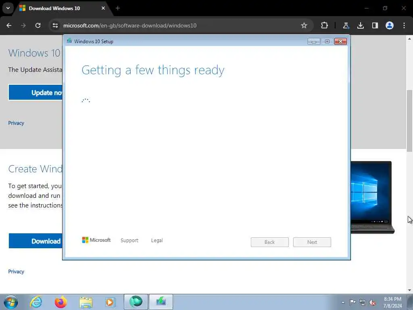Open the Privacy link under Download button
This screenshot has height=310, width=413.
tap(16, 272)
